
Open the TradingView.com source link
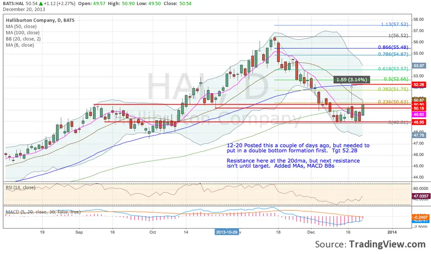(x=387, y=244)
